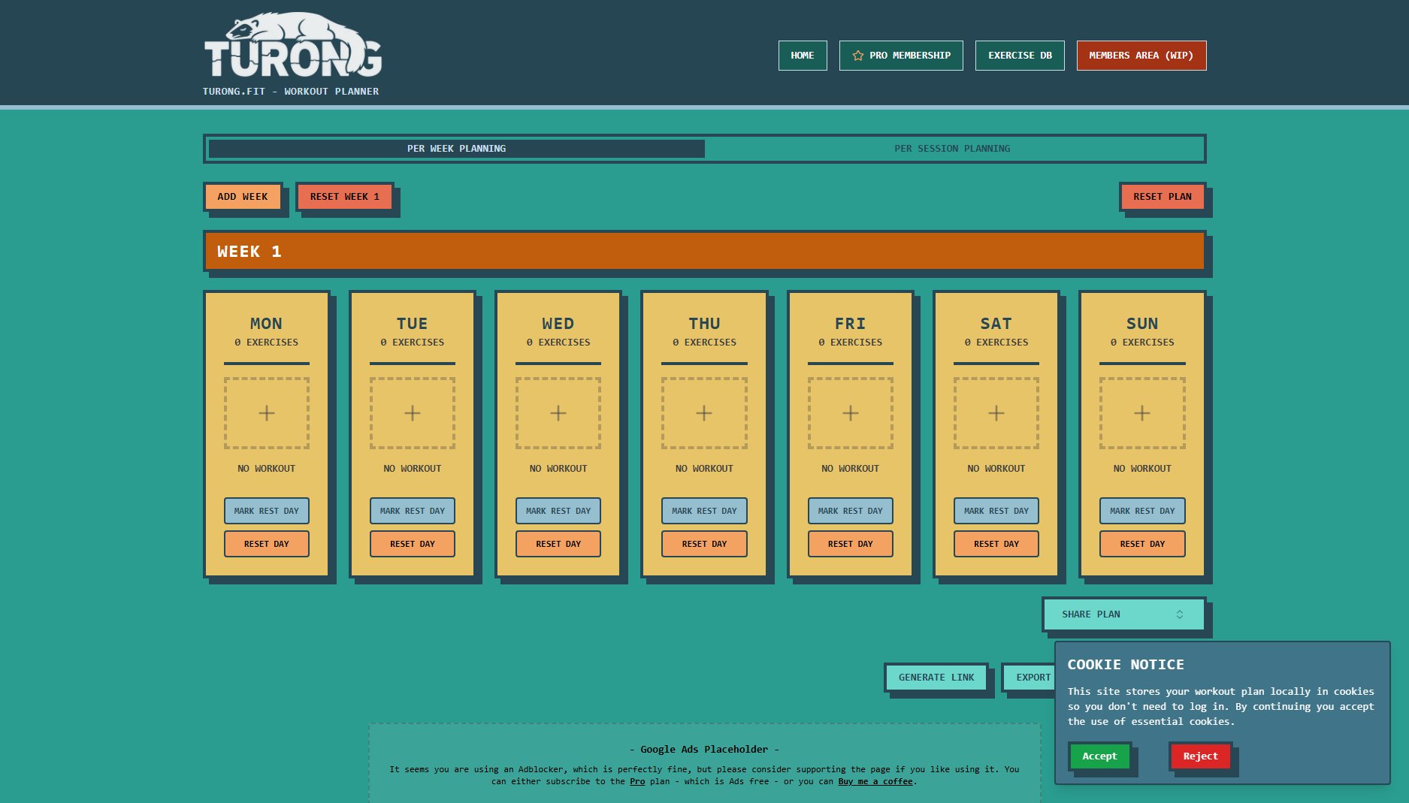Viewport: 1409px width, 803px height.
Task: Click the Turong raccoon logo
Action: coord(292,45)
